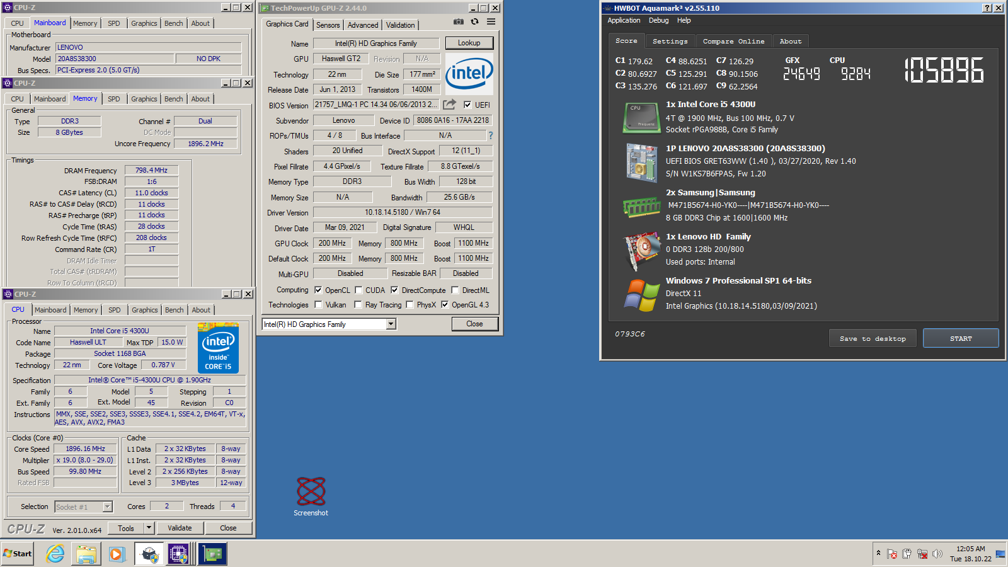Switch to CPU-Z taskbar icon

pyautogui.click(x=179, y=554)
